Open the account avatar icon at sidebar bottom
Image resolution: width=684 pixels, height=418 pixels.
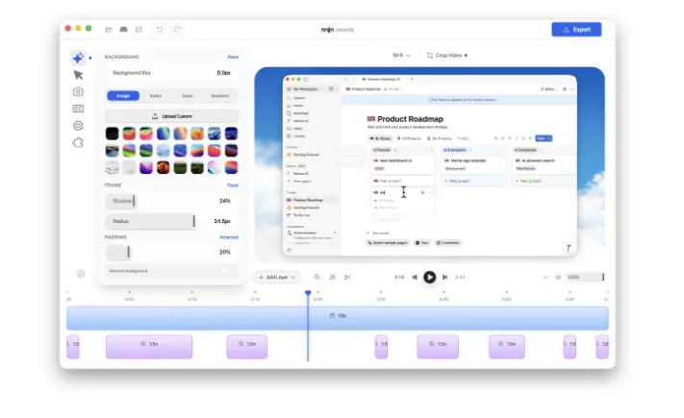tap(81, 274)
